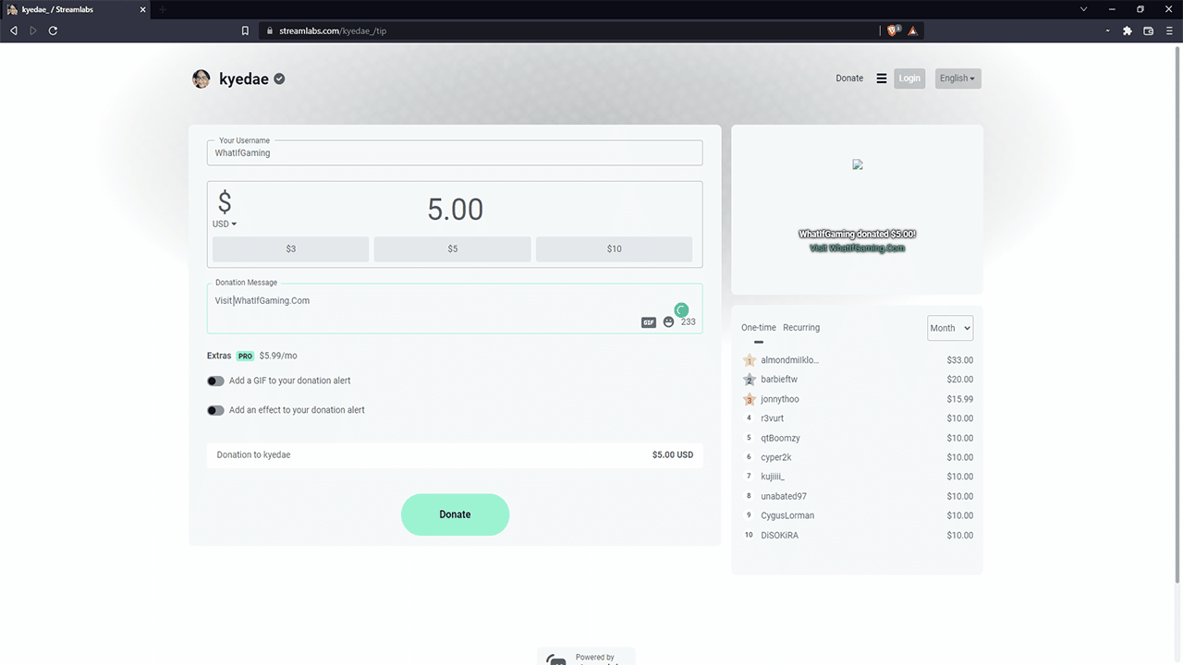
Task: Click Brave Rewards triangle icon
Action: point(912,30)
